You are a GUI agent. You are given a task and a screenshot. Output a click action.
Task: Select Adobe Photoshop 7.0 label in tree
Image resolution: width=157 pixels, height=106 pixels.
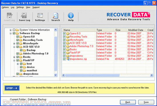coord(36,54)
